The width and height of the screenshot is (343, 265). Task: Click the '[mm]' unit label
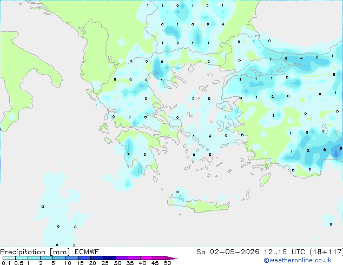(x=60, y=252)
